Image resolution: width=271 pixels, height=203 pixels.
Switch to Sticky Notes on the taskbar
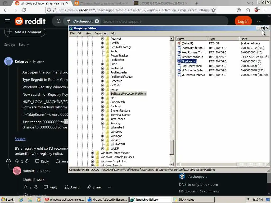point(193,200)
